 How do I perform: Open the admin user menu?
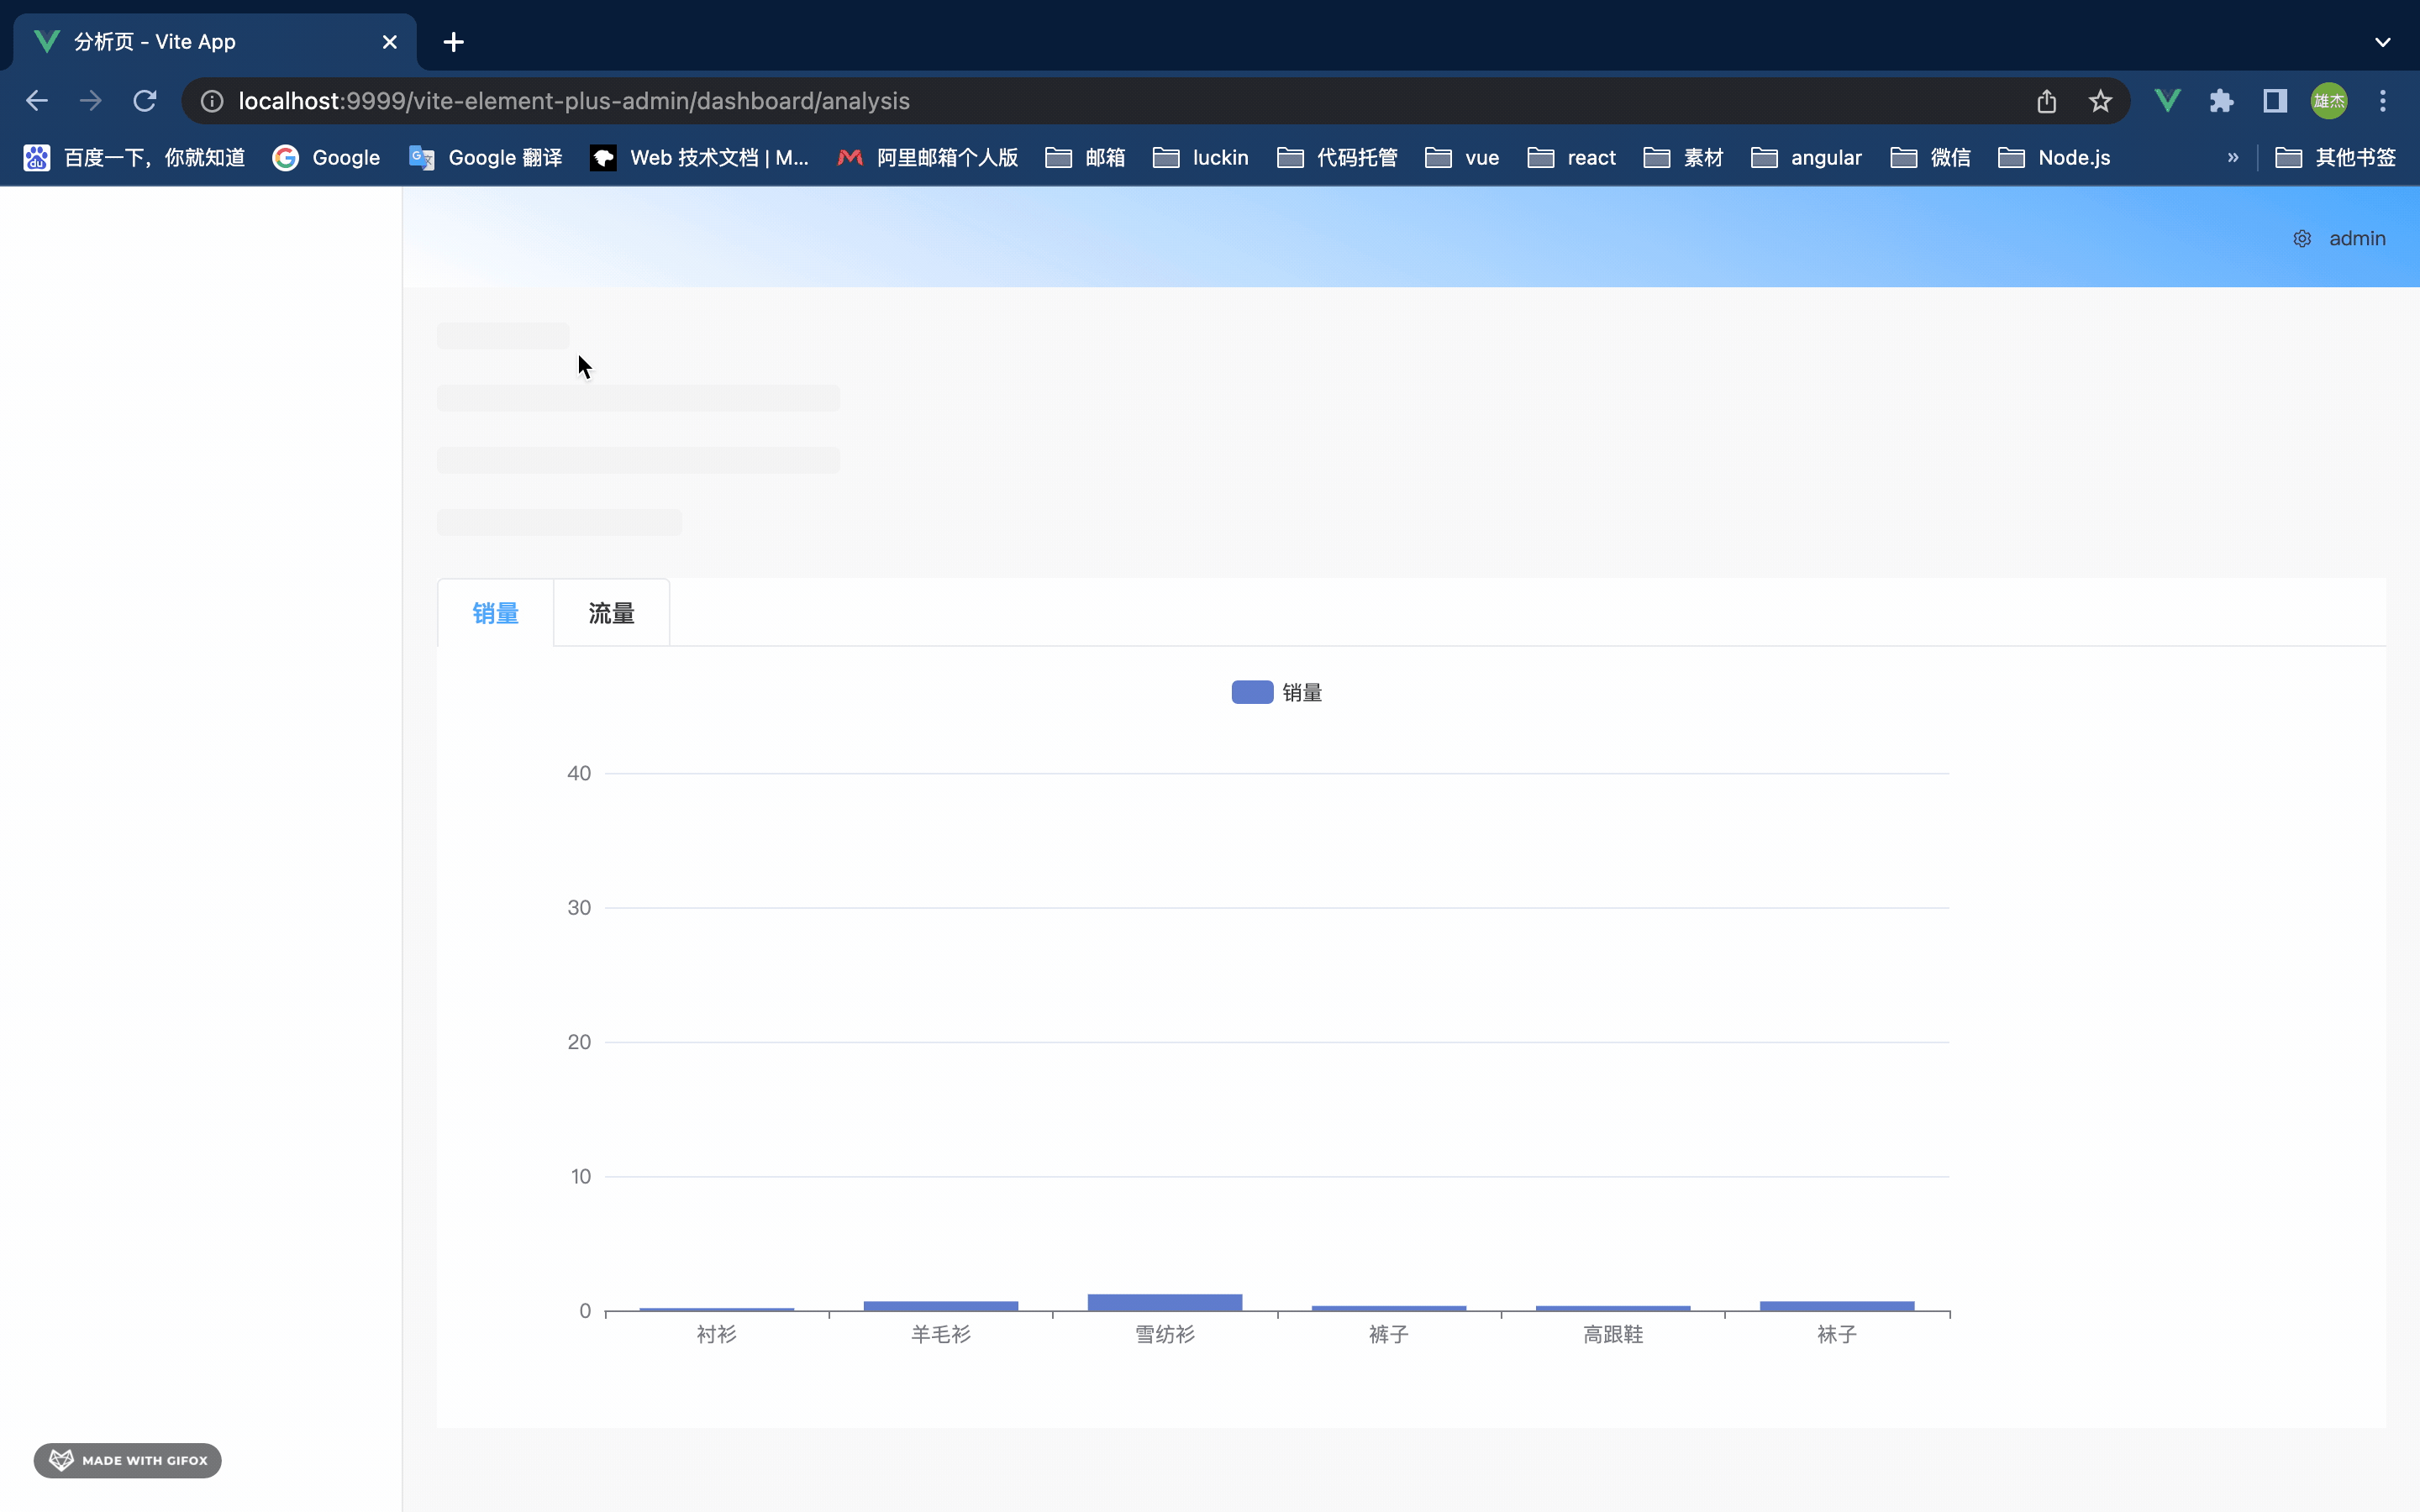2356,239
